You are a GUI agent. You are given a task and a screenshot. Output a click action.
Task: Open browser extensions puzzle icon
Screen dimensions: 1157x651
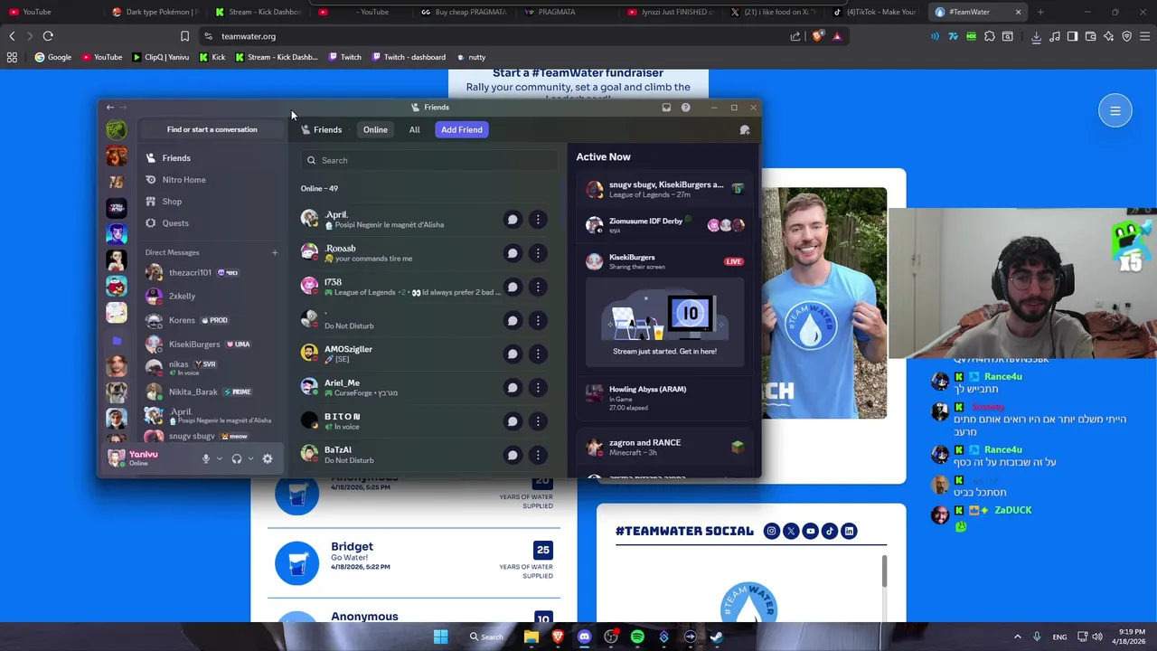990,36
